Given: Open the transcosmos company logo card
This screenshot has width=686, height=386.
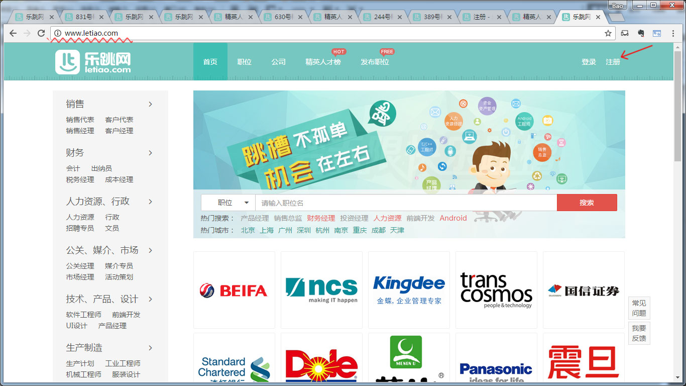Looking at the screenshot, I should point(496,290).
